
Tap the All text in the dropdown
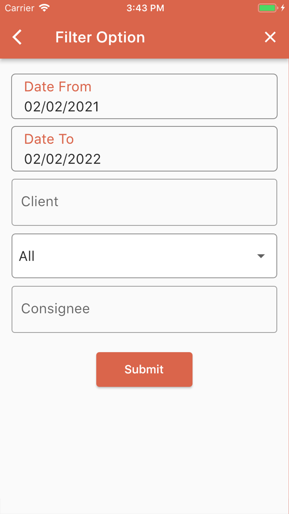tap(27, 256)
